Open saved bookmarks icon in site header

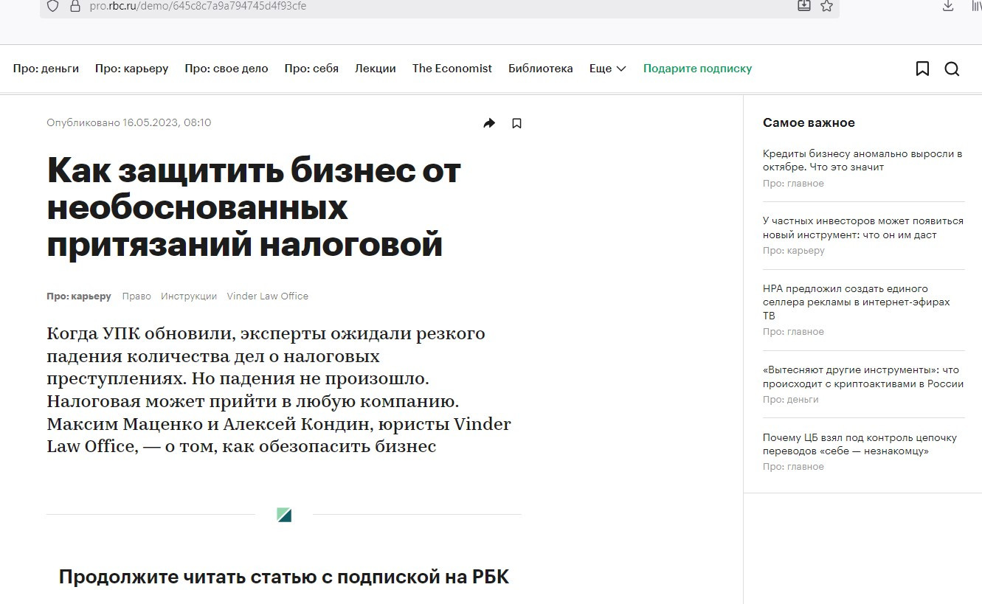922,69
